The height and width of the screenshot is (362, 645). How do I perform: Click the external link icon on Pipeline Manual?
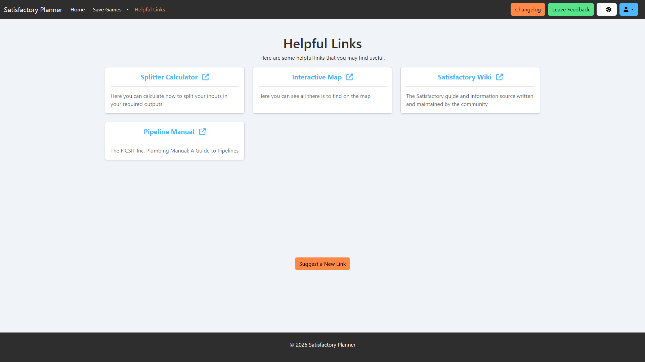pos(203,131)
